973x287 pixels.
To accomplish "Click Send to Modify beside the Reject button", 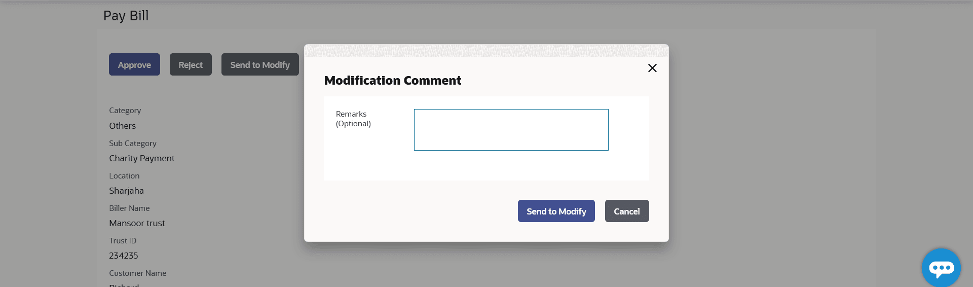I will click(x=260, y=65).
